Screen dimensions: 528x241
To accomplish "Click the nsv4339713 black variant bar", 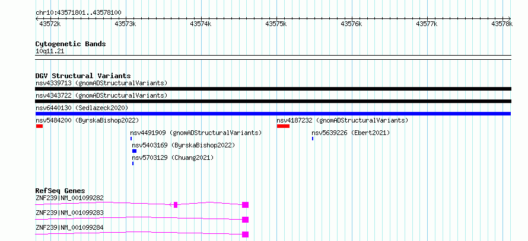I will click(x=273, y=89).
